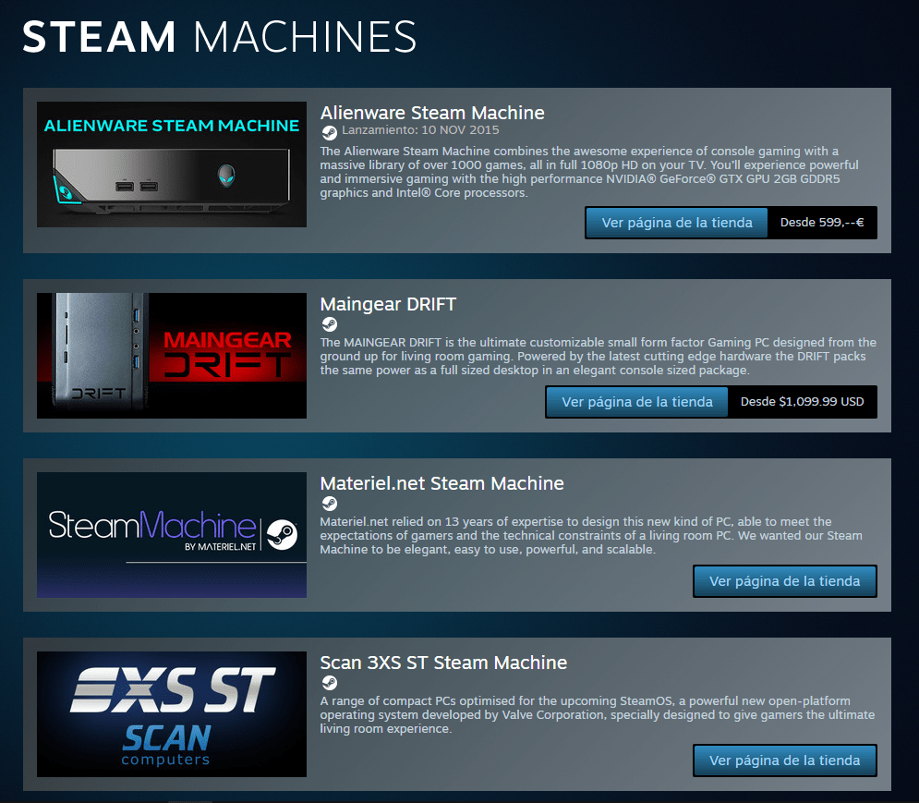Click the 'Desde $1,099.99 USD' price

[x=803, y=402]
